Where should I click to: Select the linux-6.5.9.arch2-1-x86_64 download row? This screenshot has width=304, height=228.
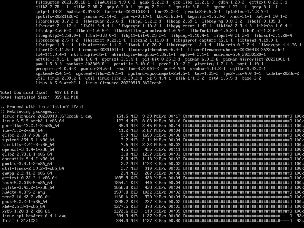152,121
